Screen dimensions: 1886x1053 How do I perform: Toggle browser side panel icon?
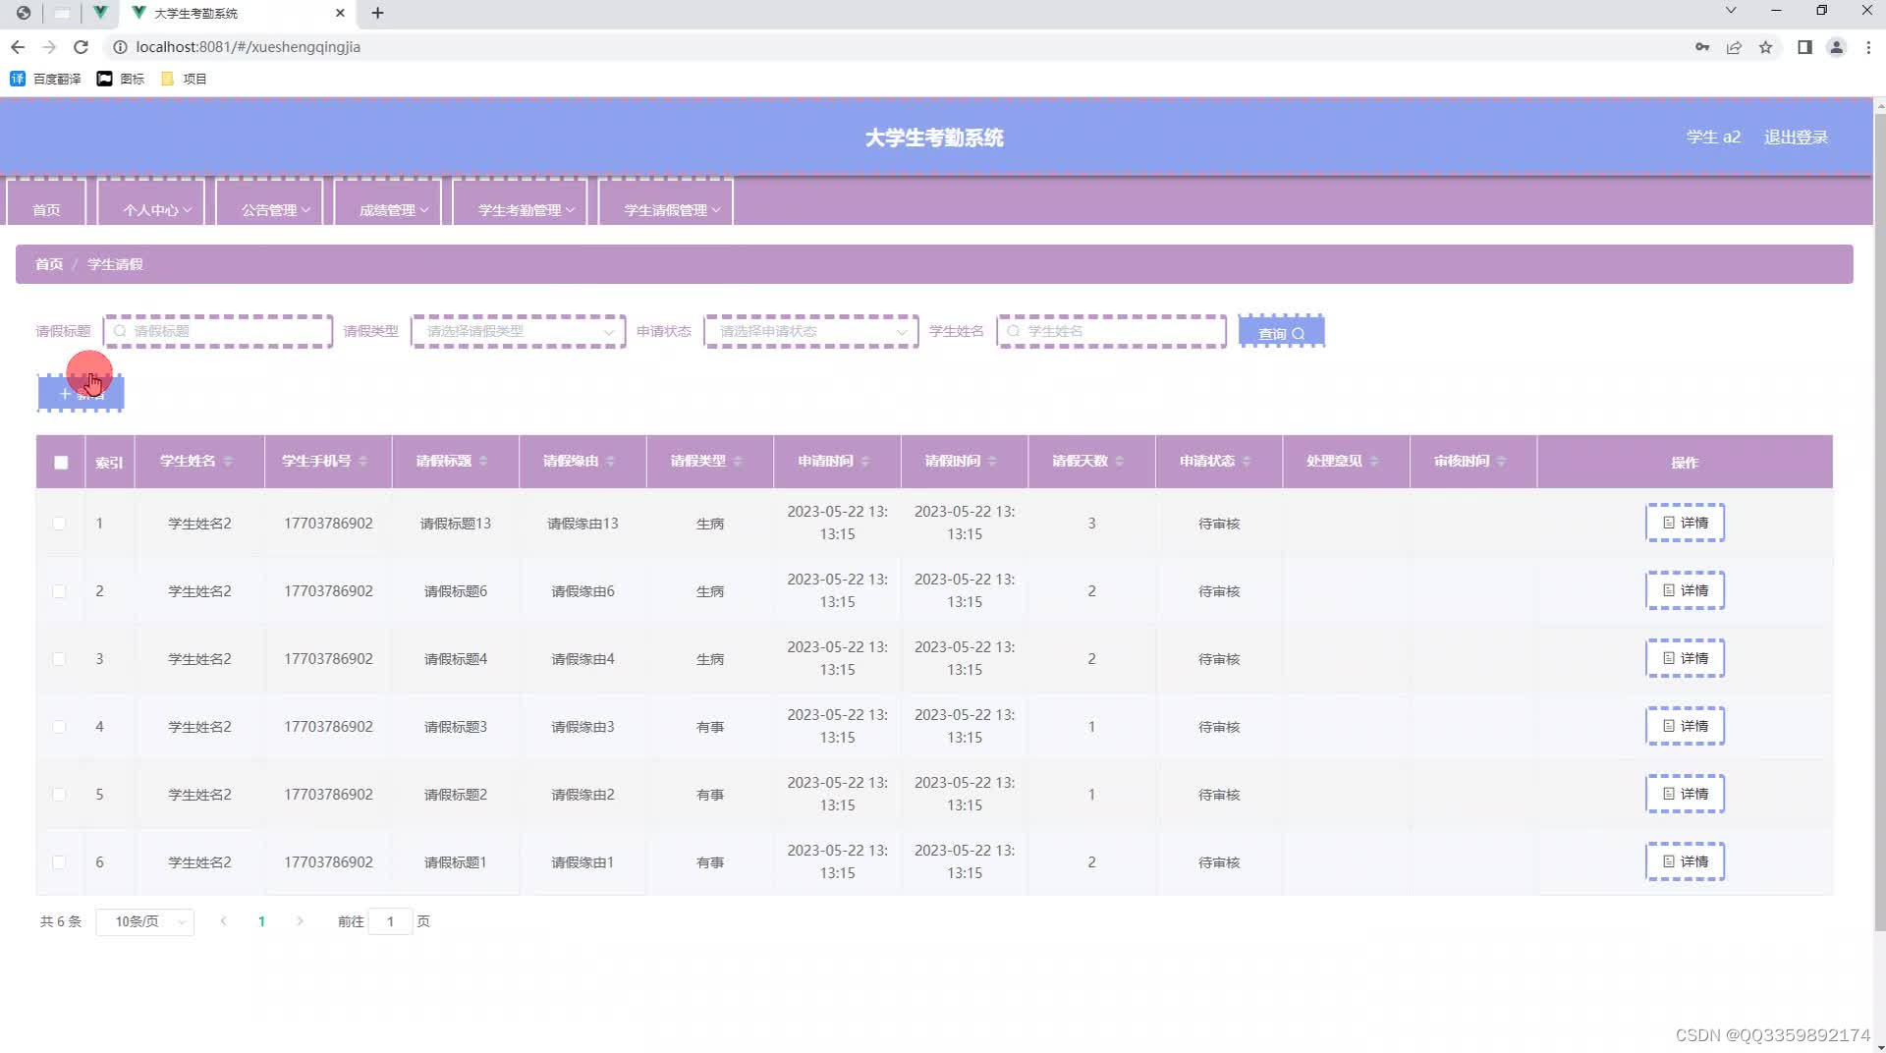pyautogui.click(x=1804, y=47)
